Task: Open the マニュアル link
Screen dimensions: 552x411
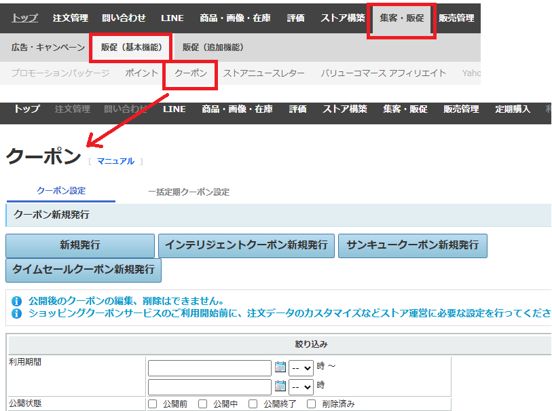Action: point(115,161)
